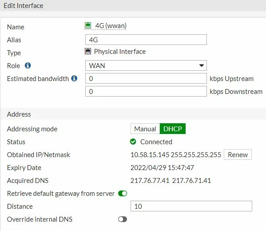Click the green Connected status checkmark

pos(133,142)
